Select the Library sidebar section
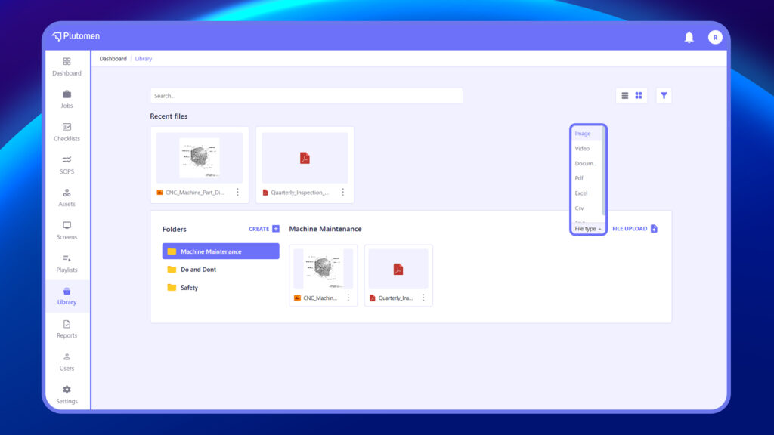The image size is (774, 435). coord(67,296)
